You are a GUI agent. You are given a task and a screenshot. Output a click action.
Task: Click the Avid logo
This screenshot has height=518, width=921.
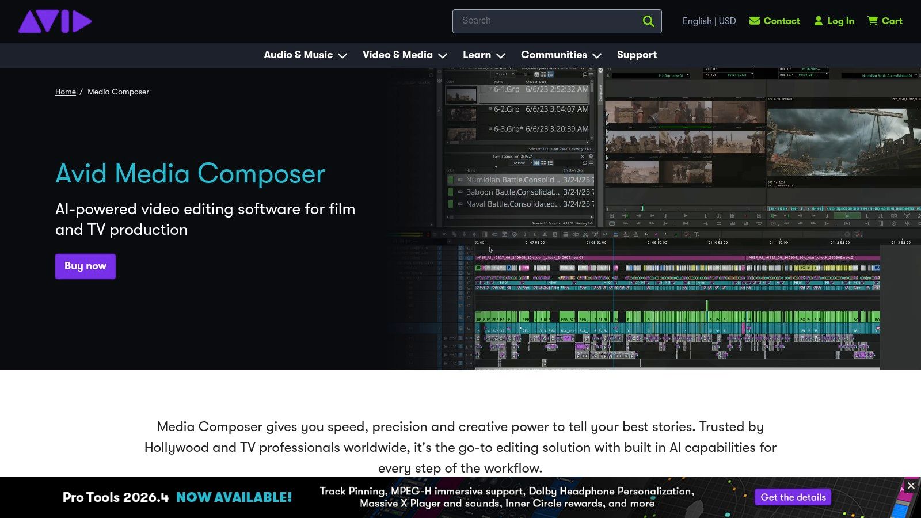[55, 21]
